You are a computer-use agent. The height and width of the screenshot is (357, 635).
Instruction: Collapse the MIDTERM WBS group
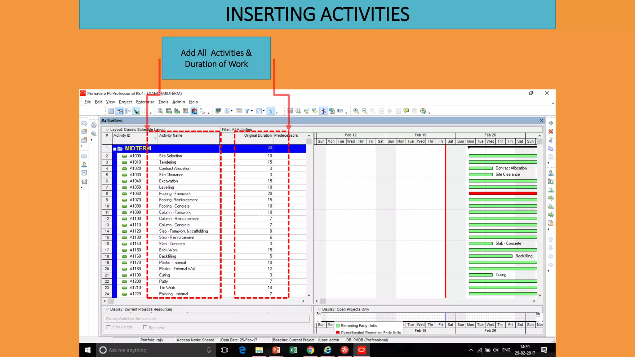point(115,149)
